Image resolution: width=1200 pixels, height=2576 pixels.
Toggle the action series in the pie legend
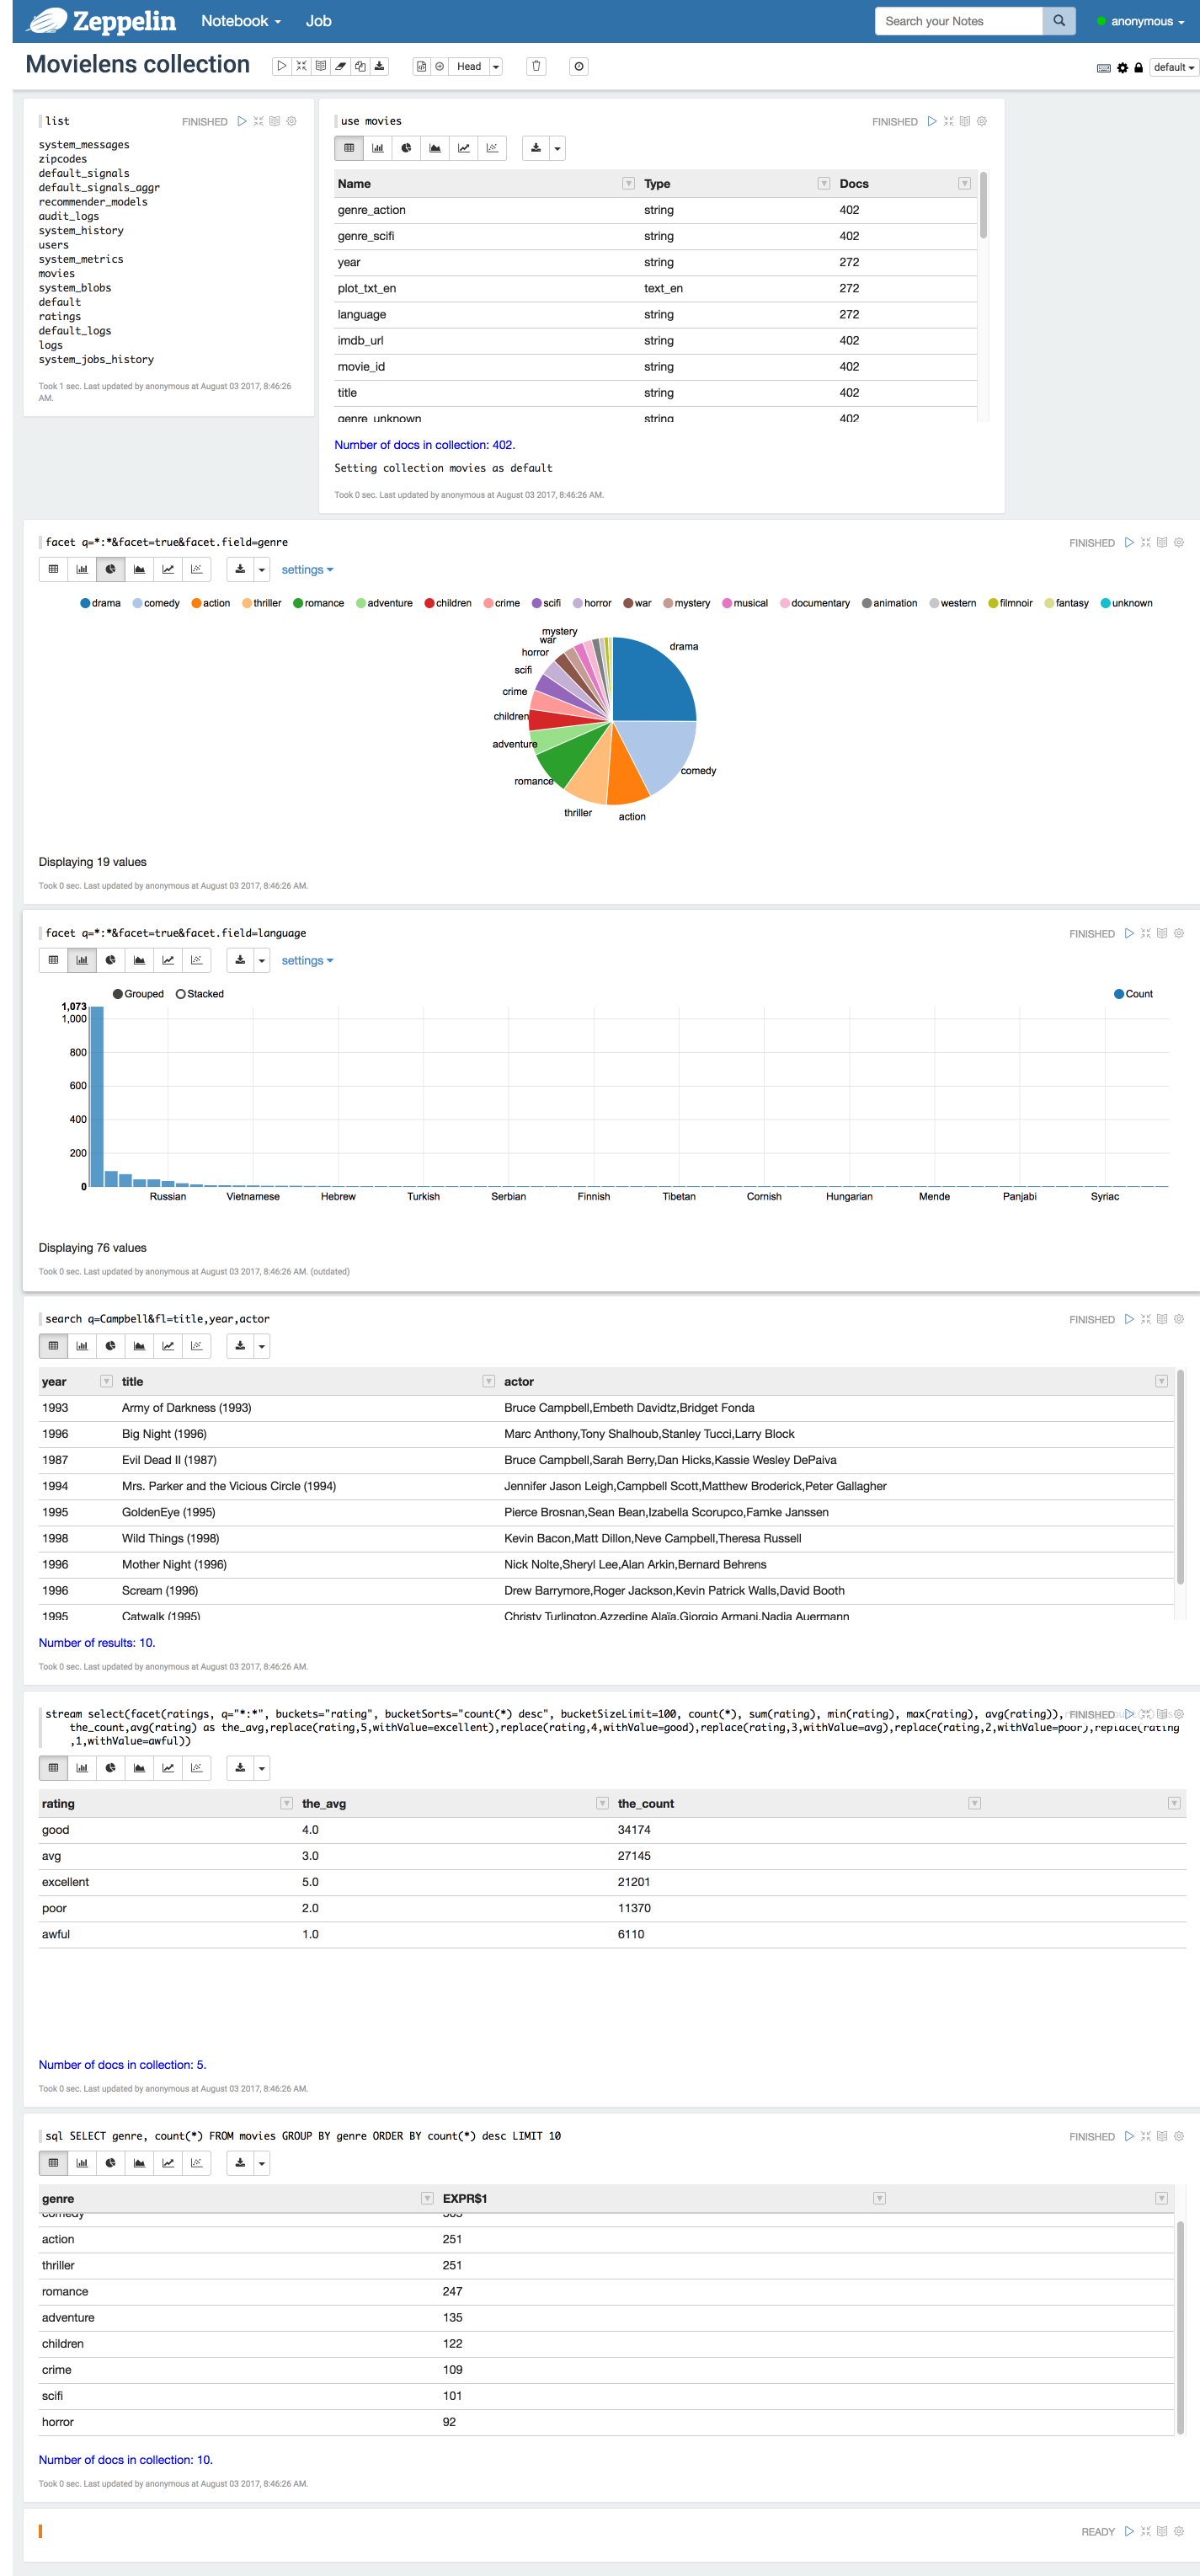tap(211, 603)
